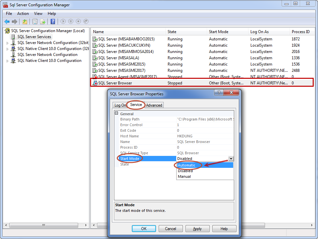This screenshot has width=318, height=239.
Task: Click the Pause service toolbar icon
Action: pos(70,22)
